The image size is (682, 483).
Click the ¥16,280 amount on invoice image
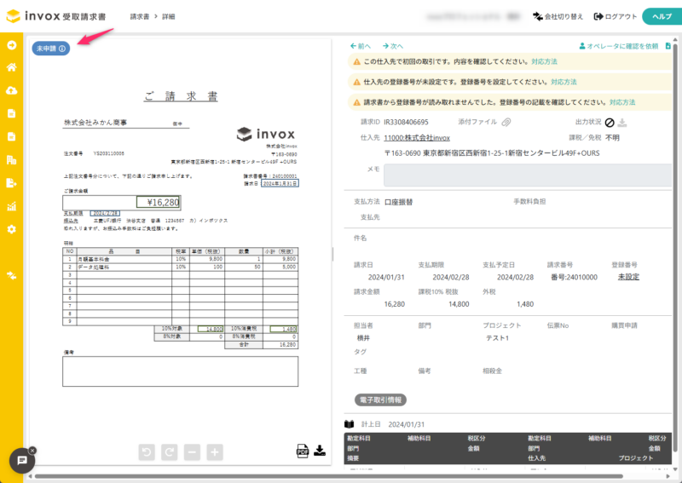pos(158,202)
